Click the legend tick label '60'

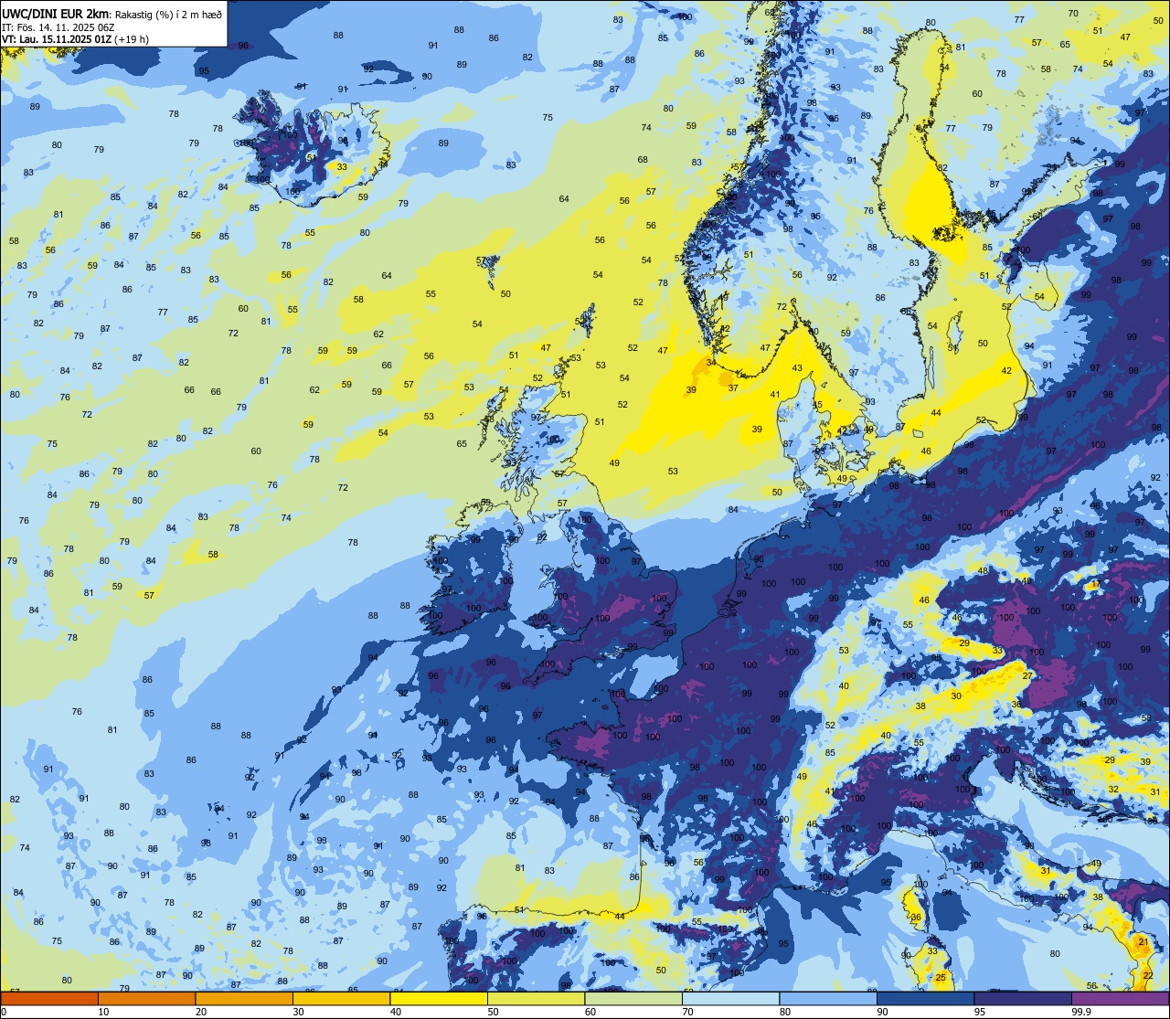pos(590,1012)
